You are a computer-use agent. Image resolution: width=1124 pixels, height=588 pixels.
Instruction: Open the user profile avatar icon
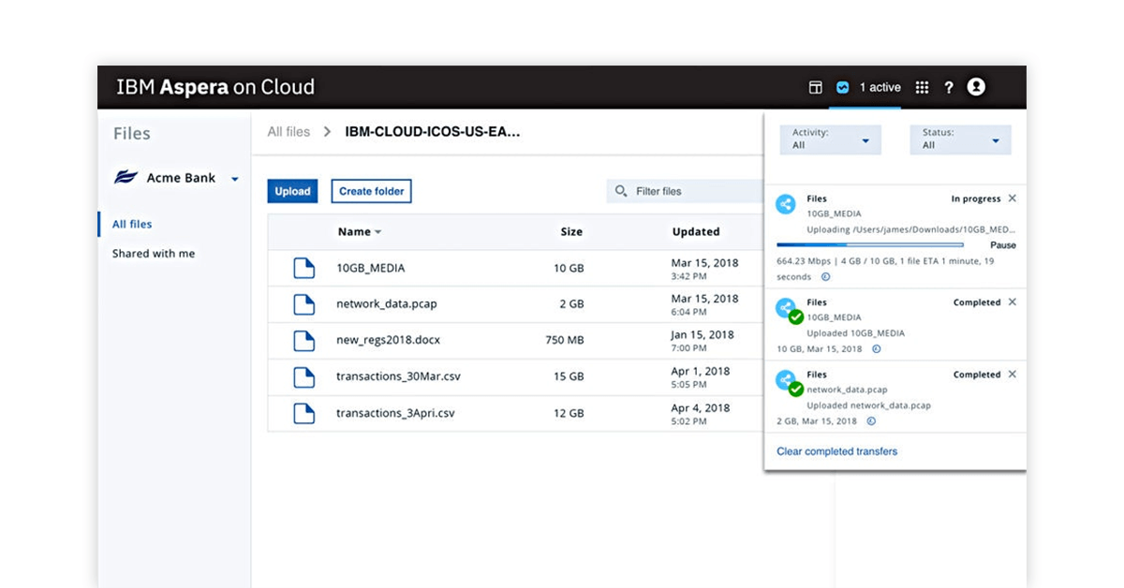point(976,86)
